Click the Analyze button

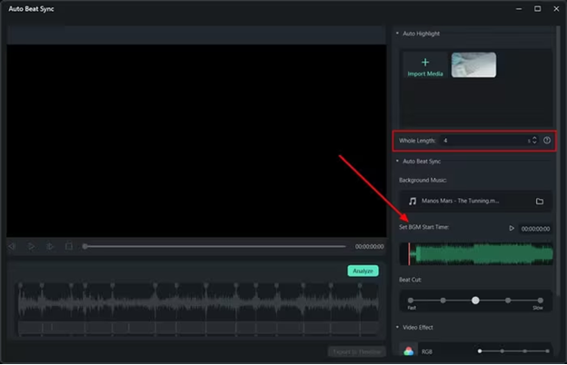(x=363, y=271)
